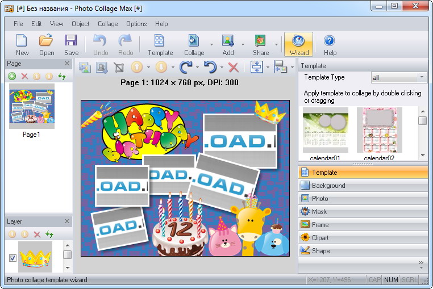Open the Template toolbar button
The image size is (433, 289).
160,45
